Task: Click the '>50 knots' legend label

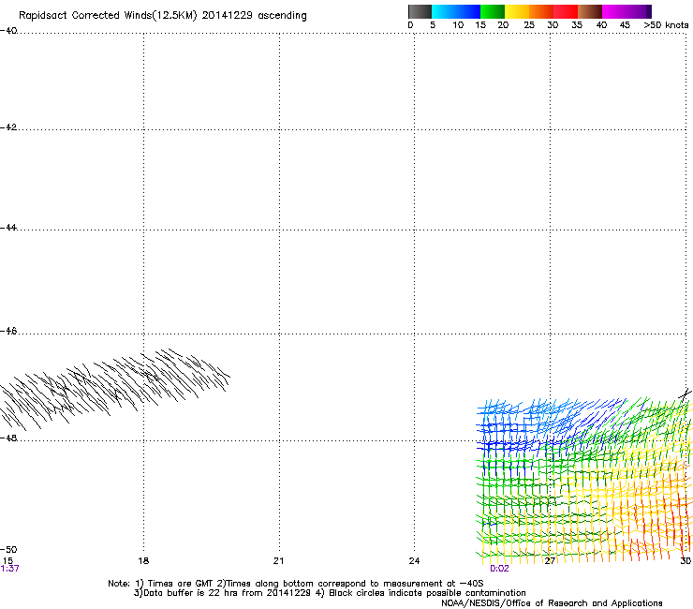Action: (666, 25)
